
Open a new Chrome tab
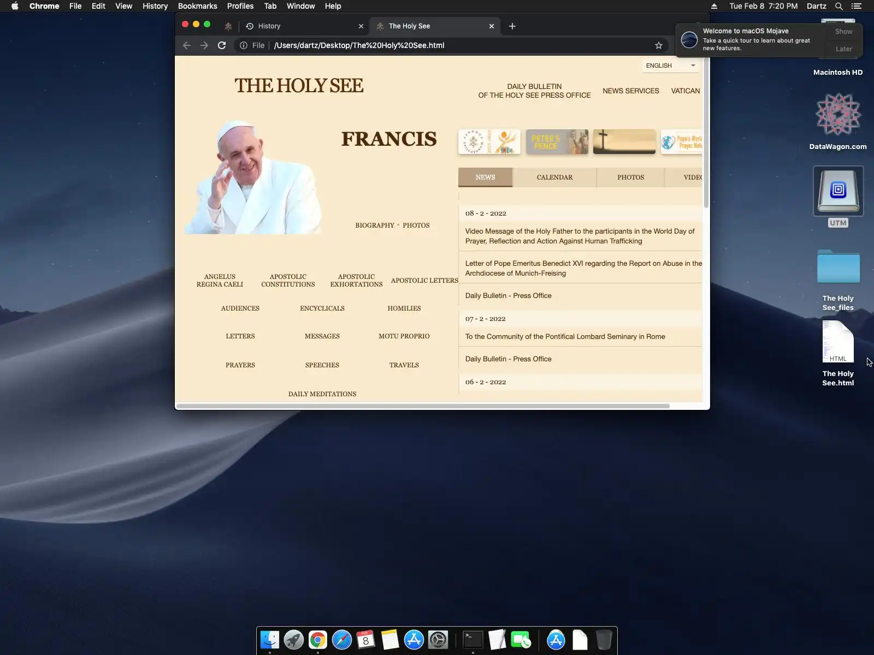pos(512,26)
